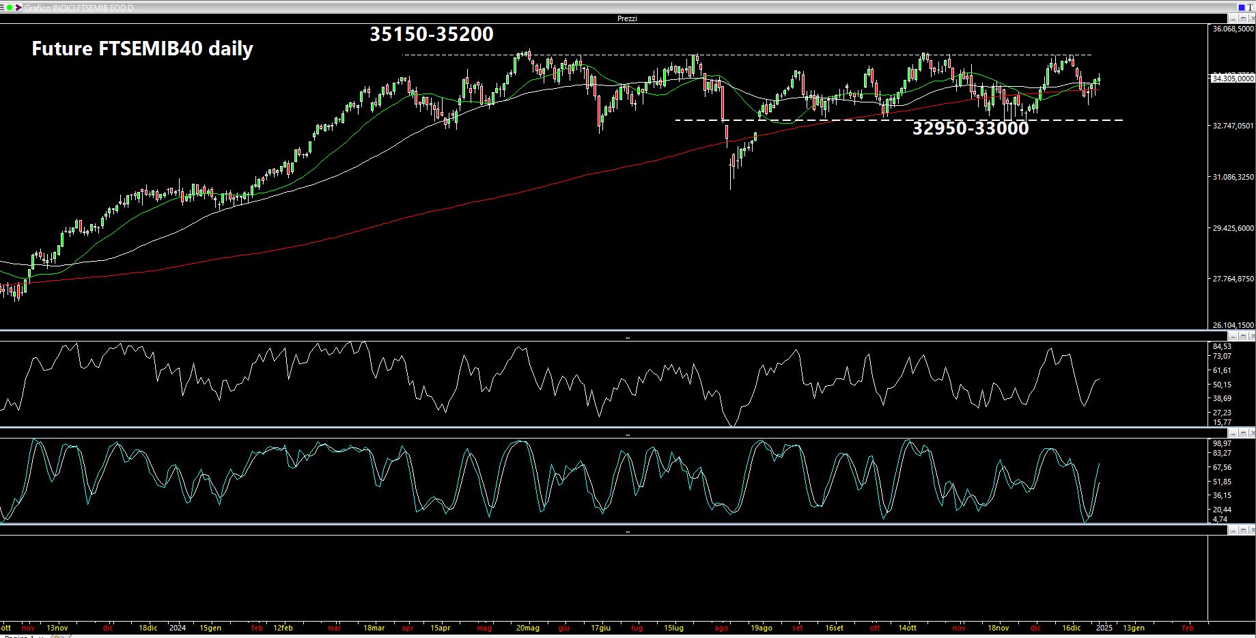
Task: Click the 19ago date on the time axis
Action: point(761,627)
